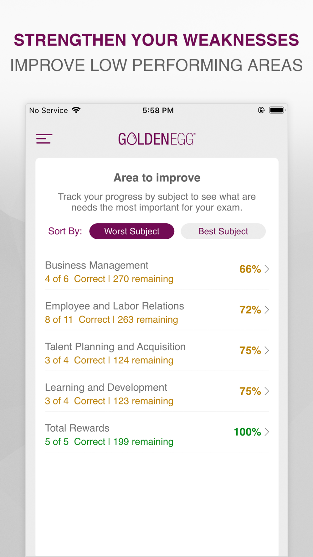Viewport: 313px width, 557px height.
Task: Expand Total Rewards chevron arrow
Action: 267,432
